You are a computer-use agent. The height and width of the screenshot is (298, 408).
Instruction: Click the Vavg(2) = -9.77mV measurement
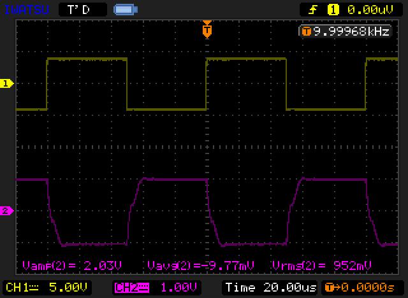click(200, 266)
